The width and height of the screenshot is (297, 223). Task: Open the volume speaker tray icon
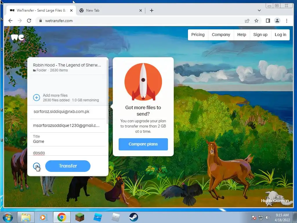tap(268, 217)
